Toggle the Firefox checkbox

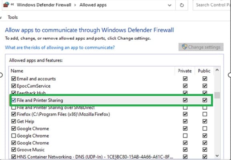[14, 114]
